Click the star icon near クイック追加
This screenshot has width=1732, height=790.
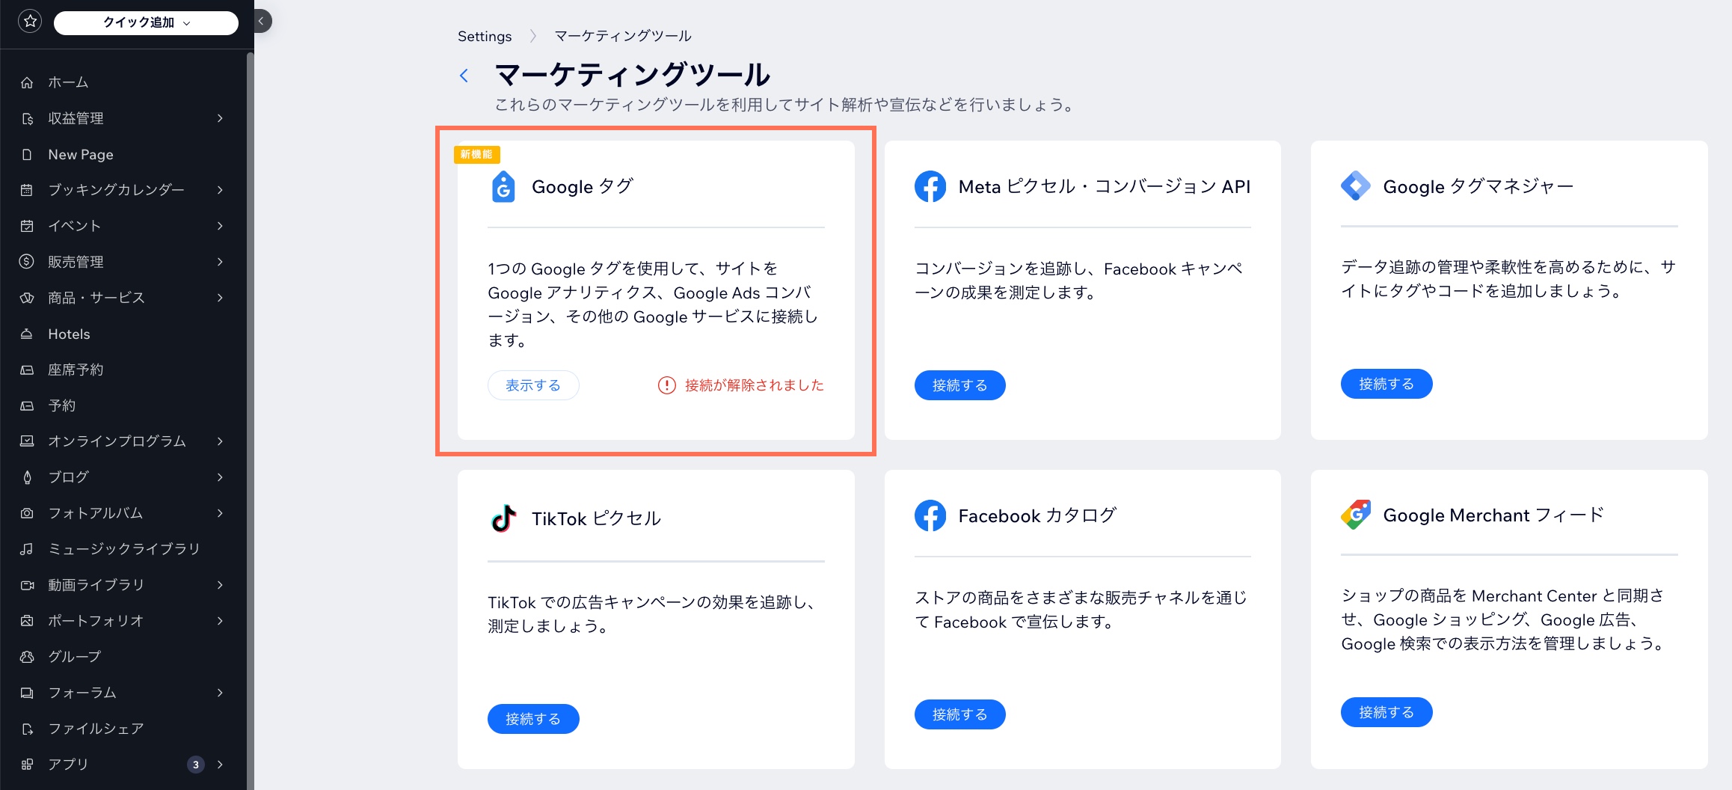(30, 21)
